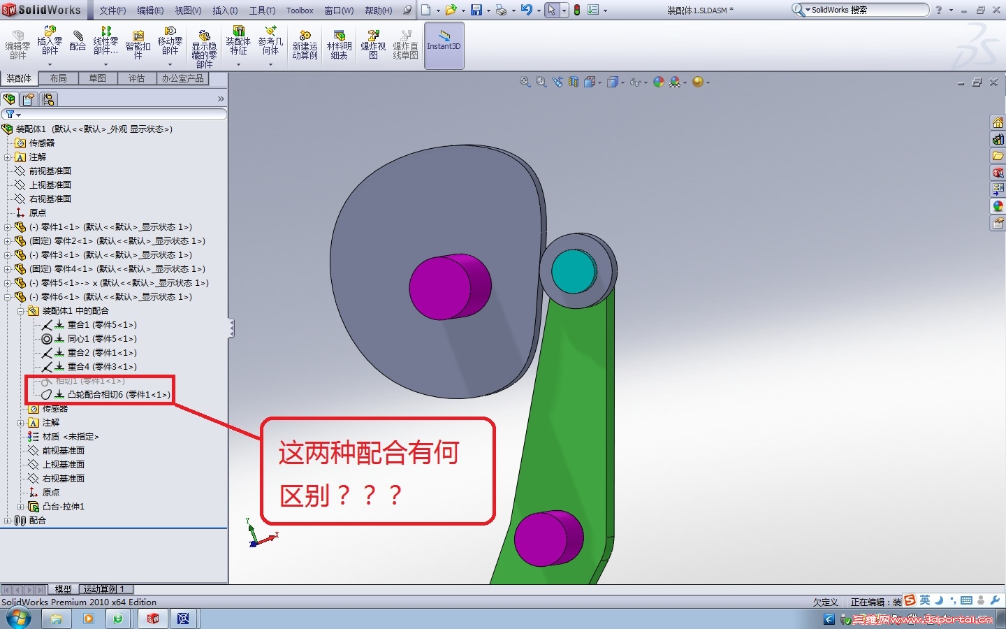
Task: Open the 智能扣件 (Smart Fasteners) tool
Action: tap(138, 45)
